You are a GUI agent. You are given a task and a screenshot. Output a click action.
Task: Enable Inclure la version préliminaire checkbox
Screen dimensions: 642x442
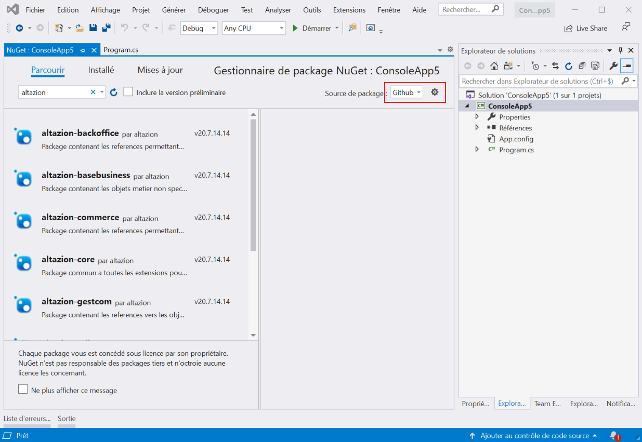[x=128, y=92]
